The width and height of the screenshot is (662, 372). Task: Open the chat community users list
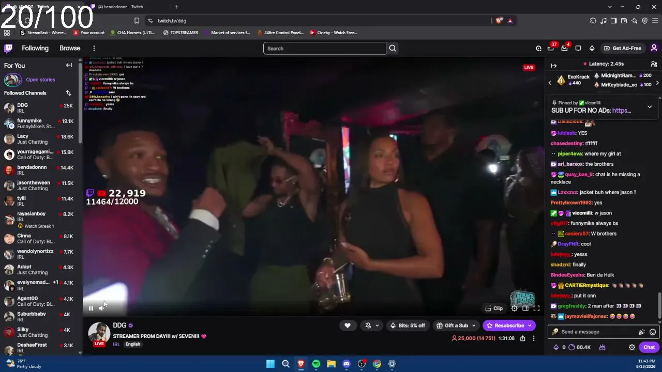pyautogui.click(x=654, y=64)
